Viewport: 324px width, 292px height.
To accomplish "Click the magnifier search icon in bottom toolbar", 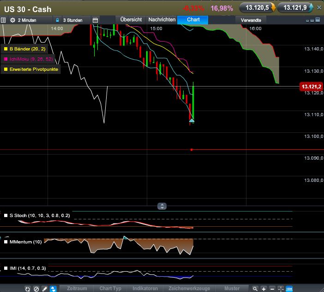I will [255, 289].
